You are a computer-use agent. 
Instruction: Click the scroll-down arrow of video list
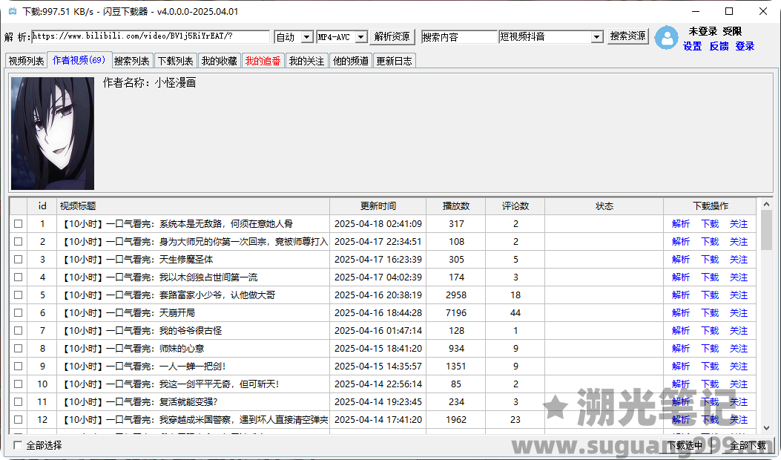767,427
